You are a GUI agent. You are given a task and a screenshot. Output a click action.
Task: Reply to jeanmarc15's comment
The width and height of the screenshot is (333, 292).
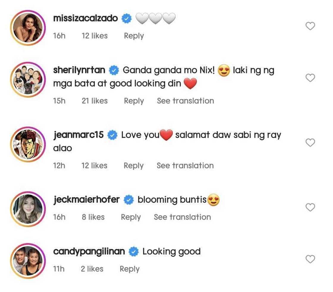(x=133, y=166)
